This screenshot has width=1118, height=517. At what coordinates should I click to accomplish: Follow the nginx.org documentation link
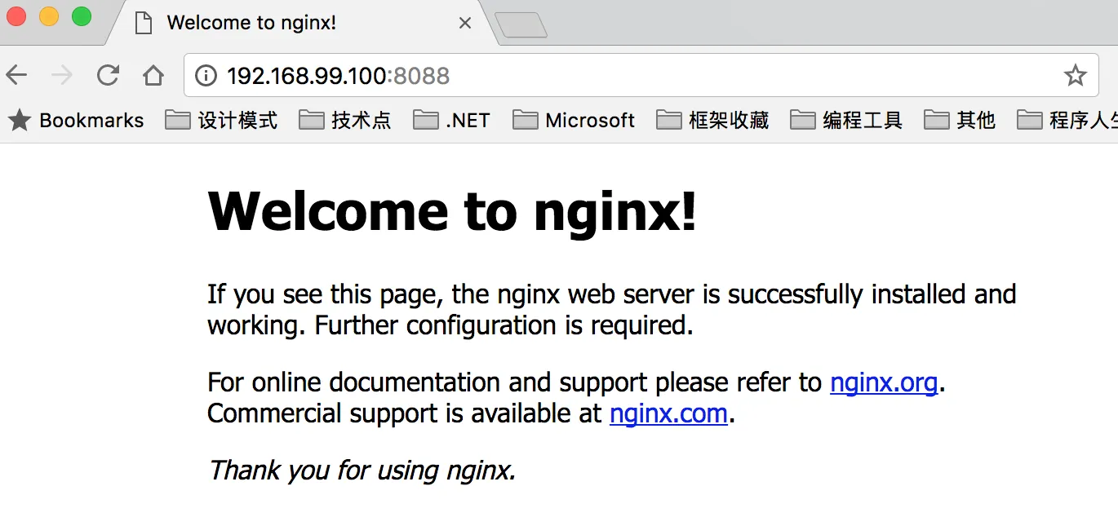883,382
